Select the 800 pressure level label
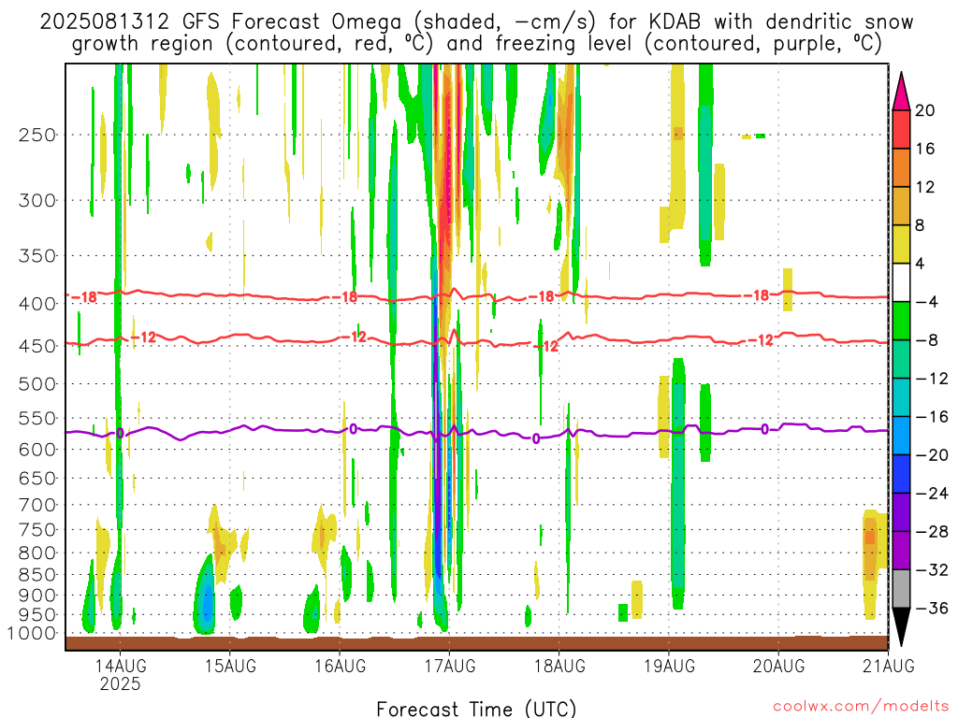 37,553
